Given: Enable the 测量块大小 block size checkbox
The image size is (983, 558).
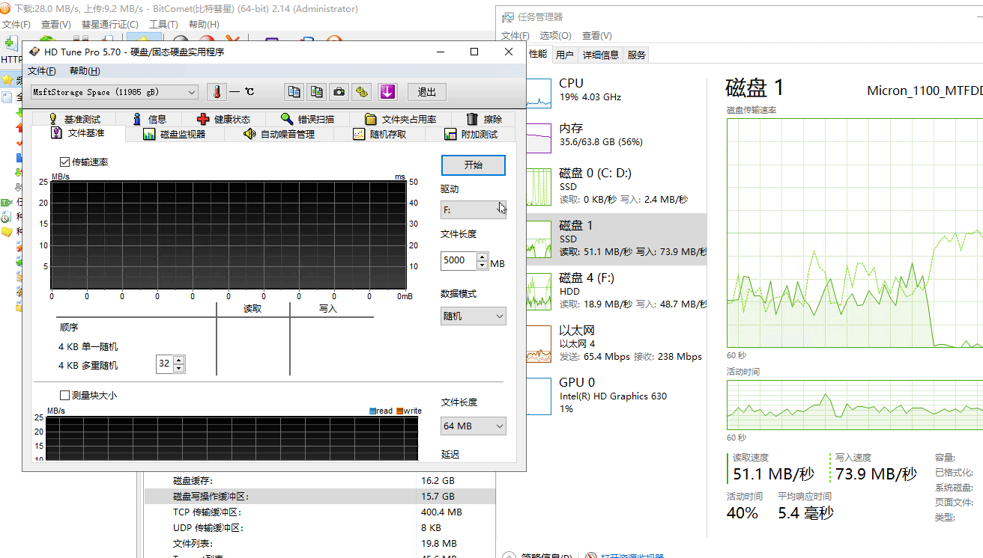Looking at the screenshot, I should point(65,396).
